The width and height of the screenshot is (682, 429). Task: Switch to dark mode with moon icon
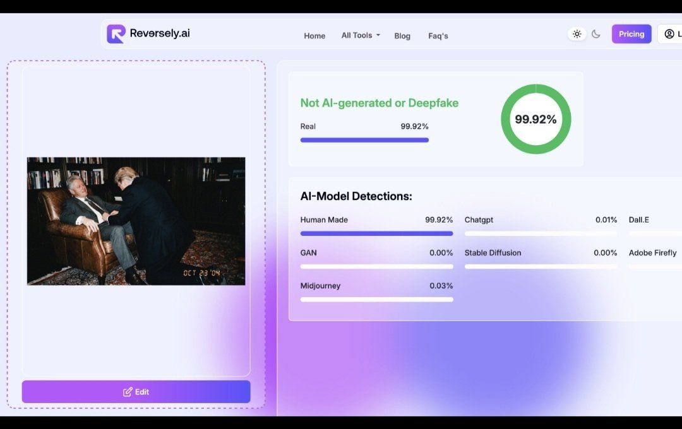click(595, 34)
